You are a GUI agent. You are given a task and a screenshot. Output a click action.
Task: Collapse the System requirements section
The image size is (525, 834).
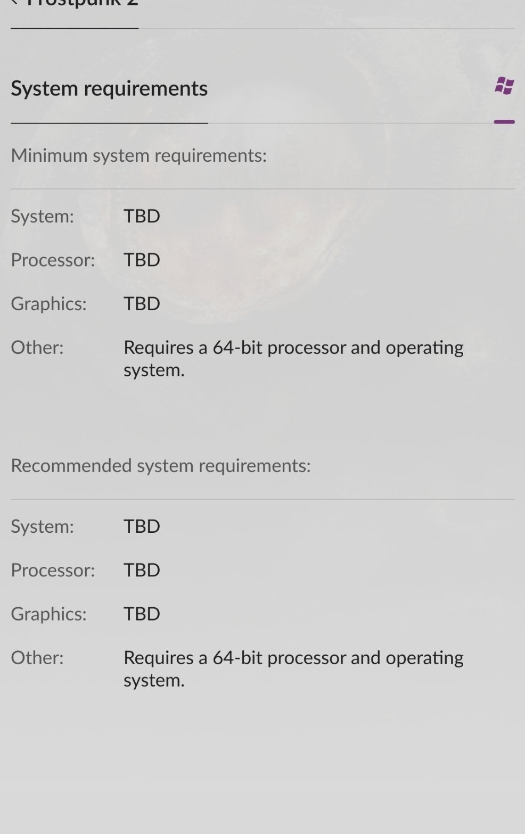(x=504, y=122)
